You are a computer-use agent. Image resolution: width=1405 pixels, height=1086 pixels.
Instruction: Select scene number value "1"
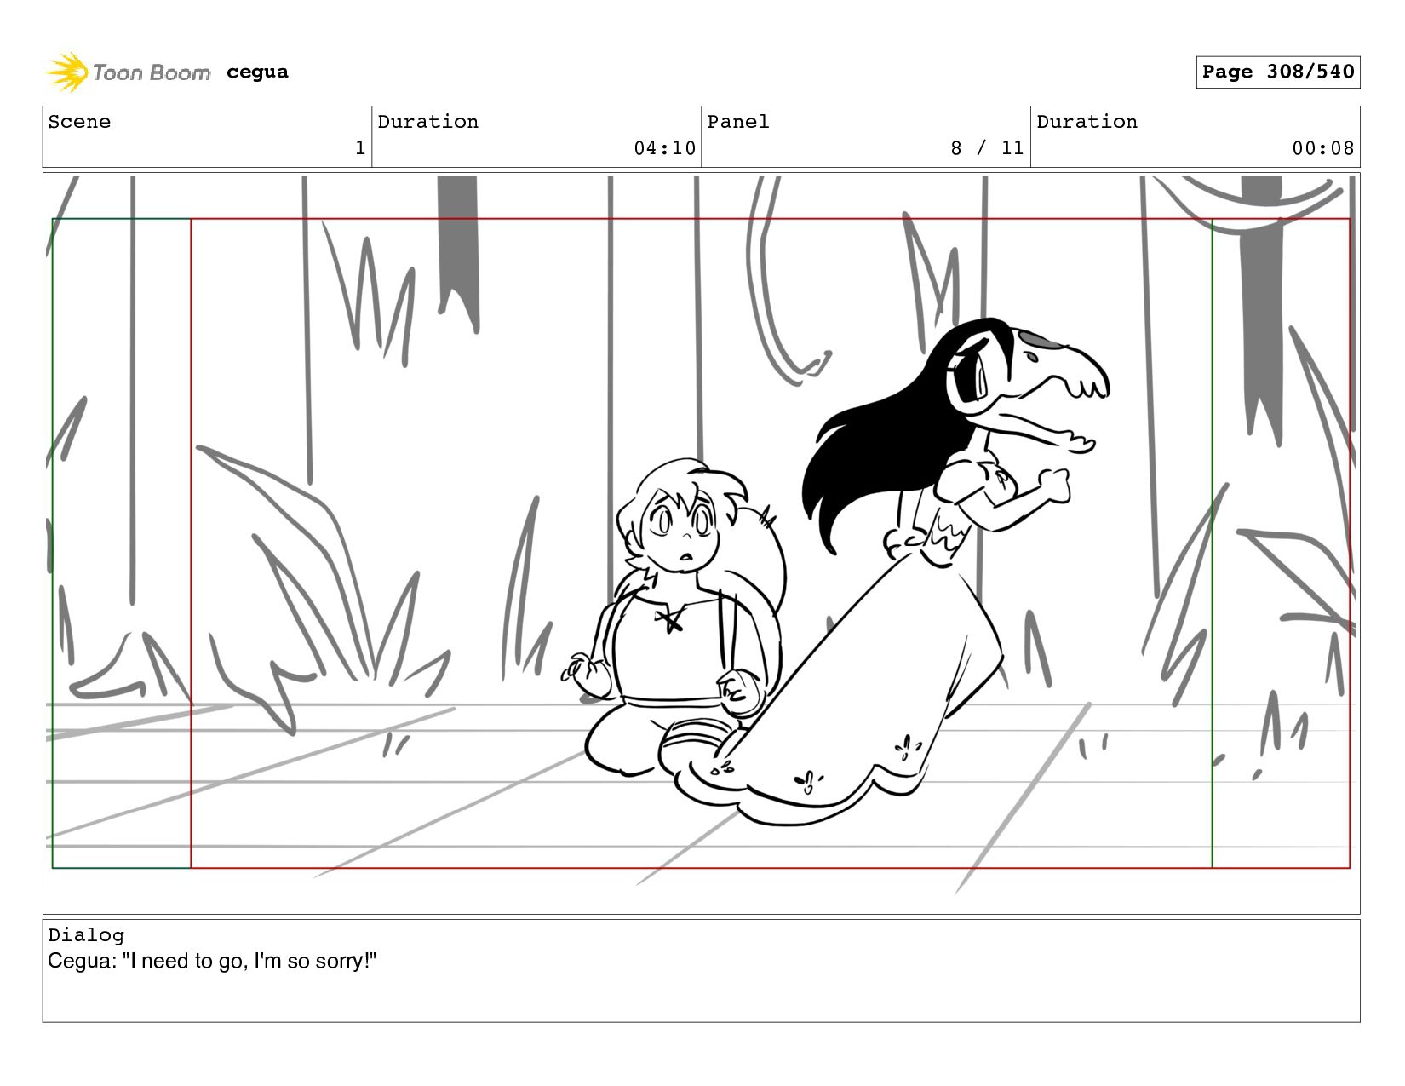(360, 148)
